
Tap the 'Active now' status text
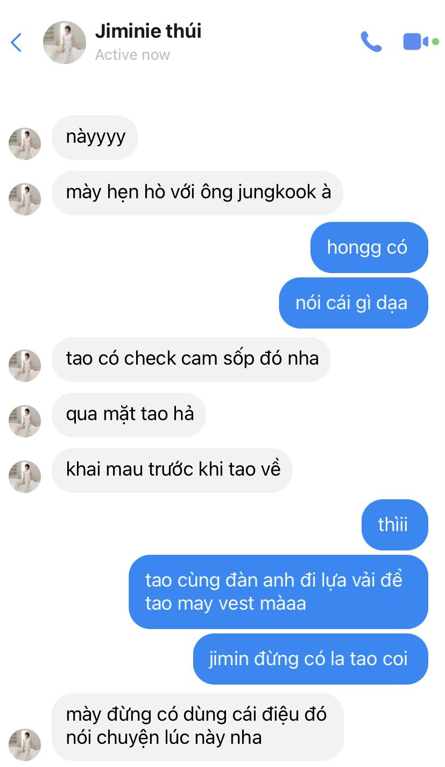pos(132,55)
